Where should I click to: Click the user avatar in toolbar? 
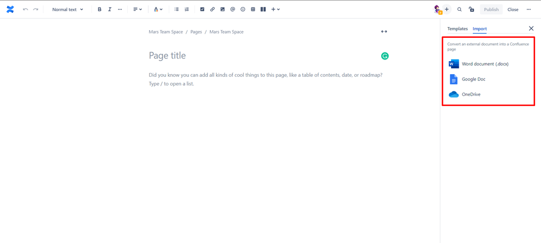pyautogui.click(x=438, y=10)
